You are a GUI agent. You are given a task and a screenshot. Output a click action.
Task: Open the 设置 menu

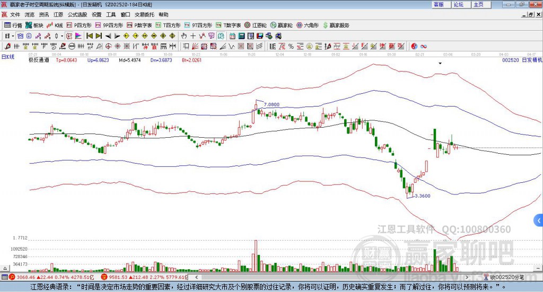(97, 14)
